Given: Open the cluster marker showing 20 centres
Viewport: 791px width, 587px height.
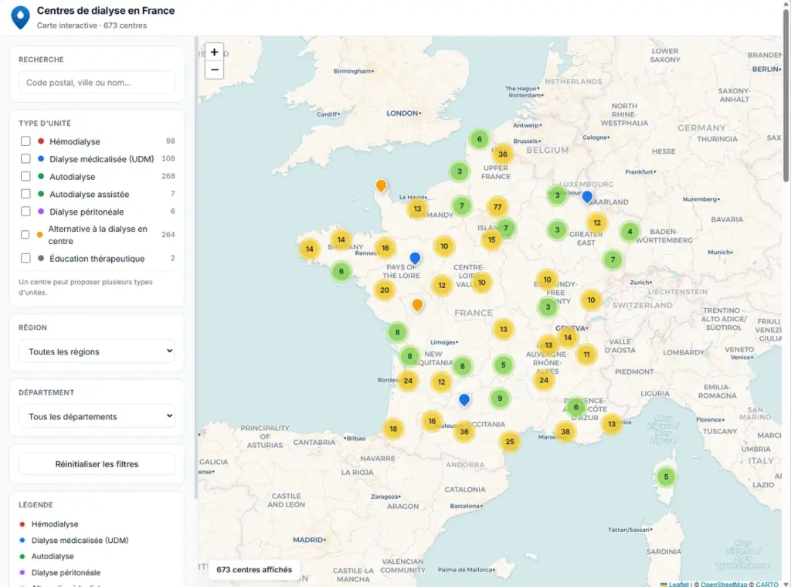Looking at the screenshot, I should pyautogui.click(x=385, y=290).
